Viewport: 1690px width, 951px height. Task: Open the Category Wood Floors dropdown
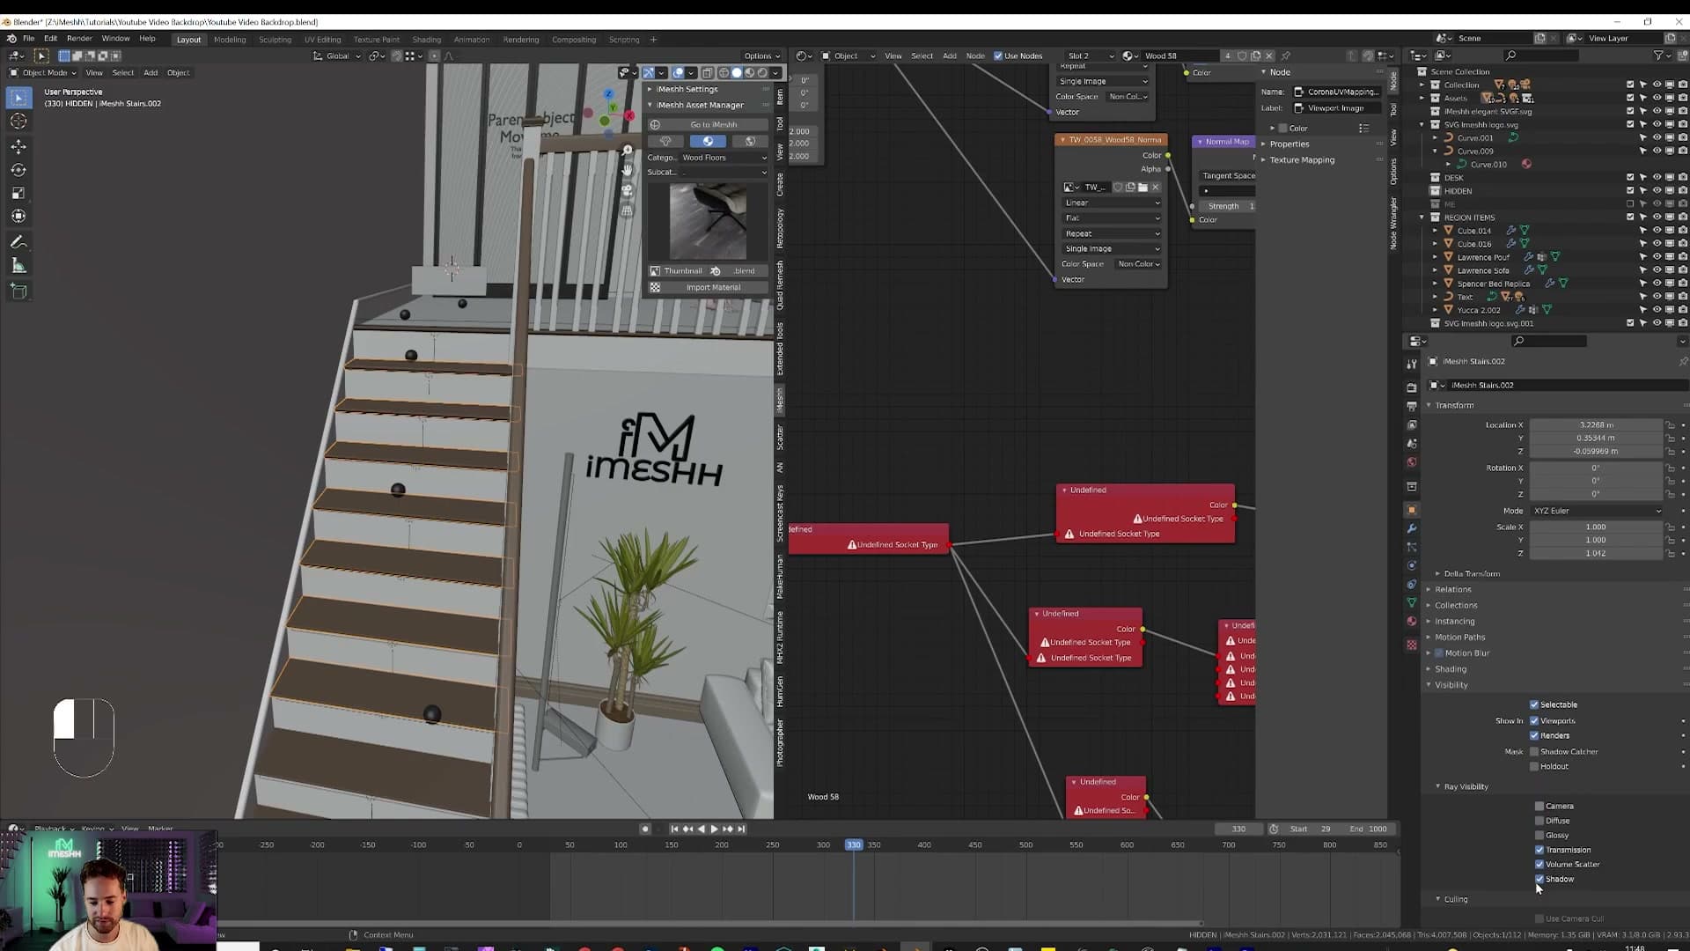pyautogui.click(x=724, y=158)
